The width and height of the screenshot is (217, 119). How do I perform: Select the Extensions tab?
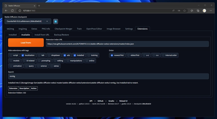point(142,29)
